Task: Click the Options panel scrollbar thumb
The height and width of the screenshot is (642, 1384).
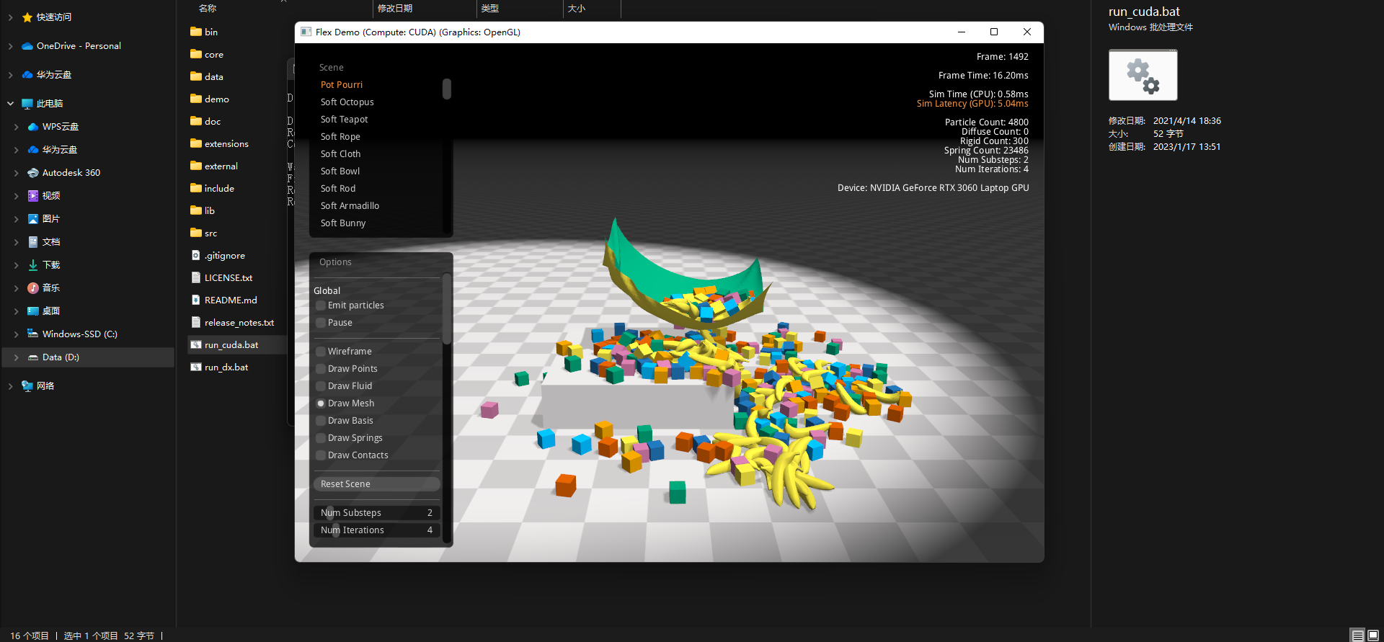Action: [x=447, y=309]
